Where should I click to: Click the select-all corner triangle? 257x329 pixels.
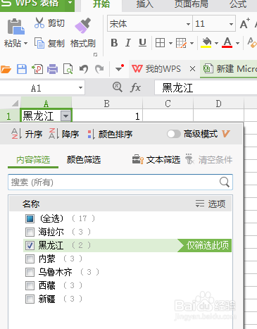[15, 103]
